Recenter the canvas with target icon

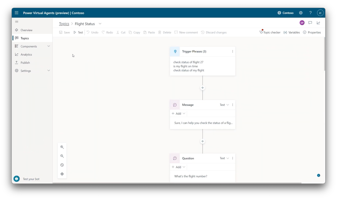[62, 174]
